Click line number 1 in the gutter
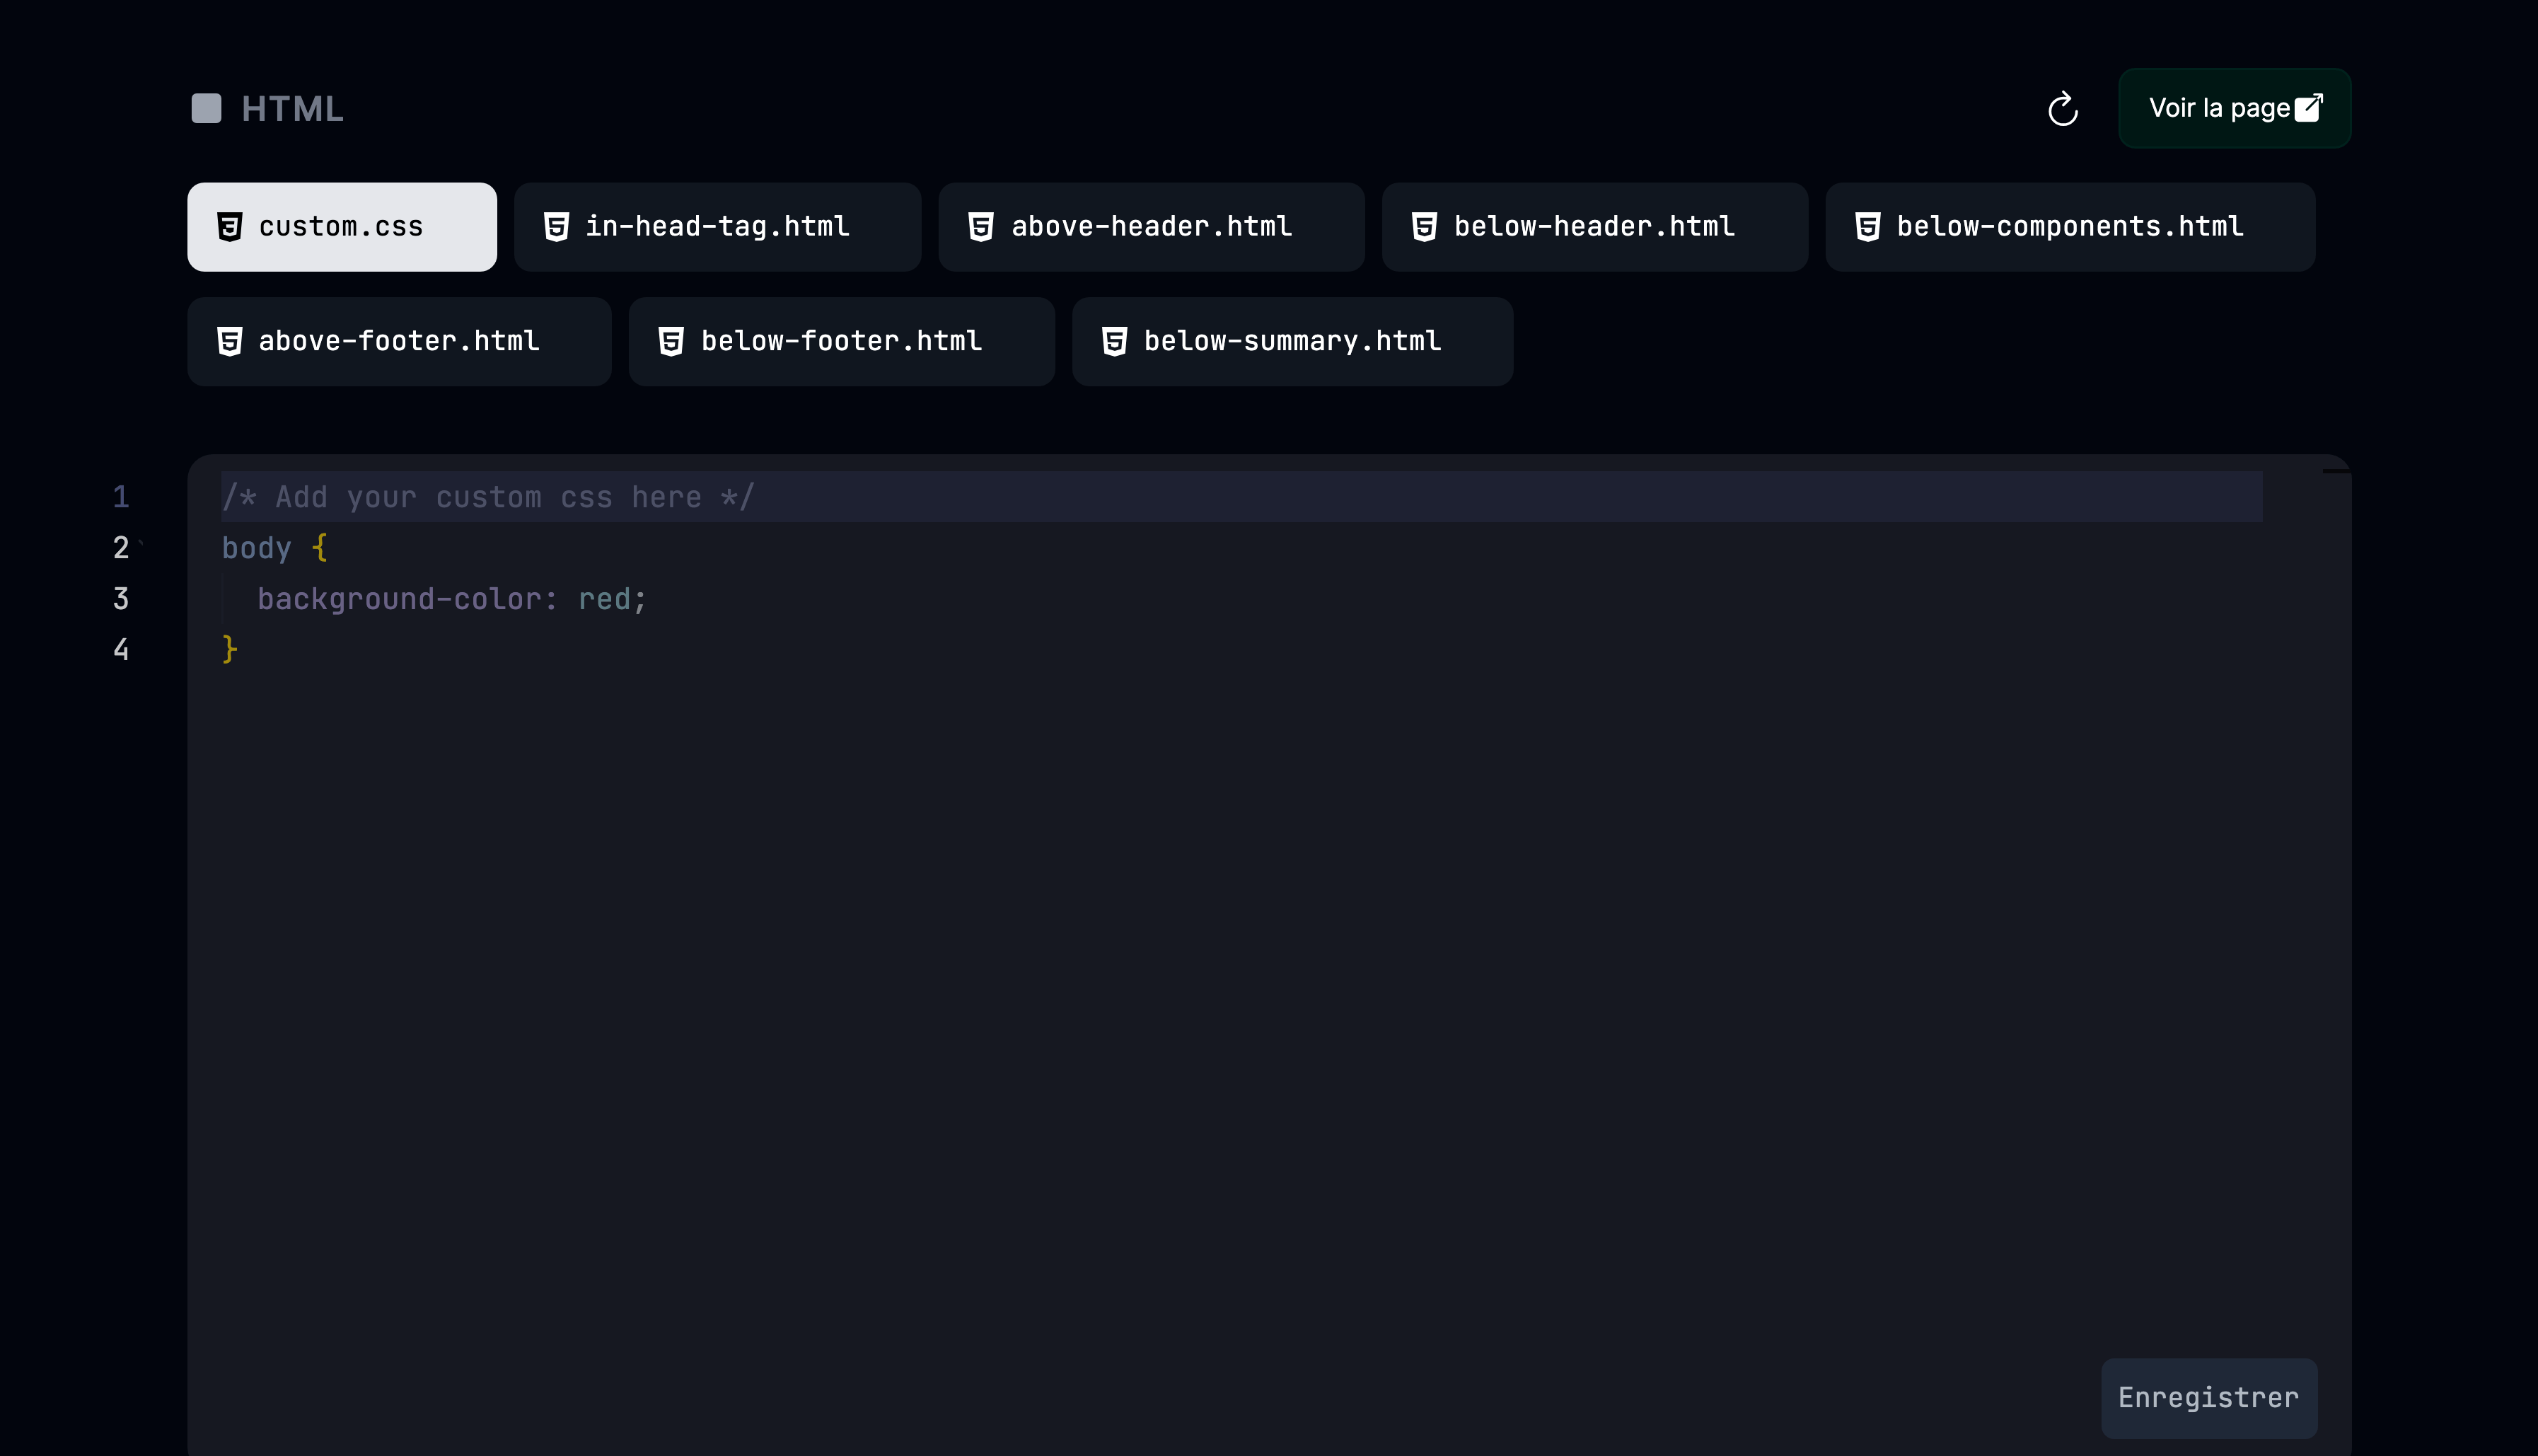Screen dimensions: 2538x1456 121,497
